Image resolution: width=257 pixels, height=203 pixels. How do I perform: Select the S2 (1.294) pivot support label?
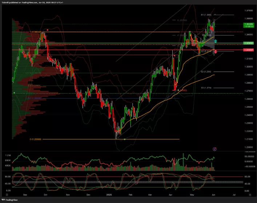coord(206,72)
